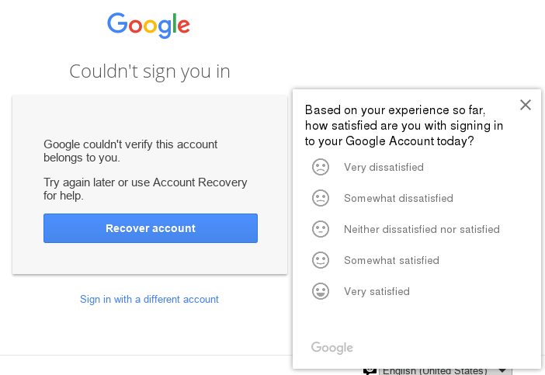This screenshot has width=545, height=375.
Task: Choose the somewhat dissatisfied face icon
Action: [321, 198]
